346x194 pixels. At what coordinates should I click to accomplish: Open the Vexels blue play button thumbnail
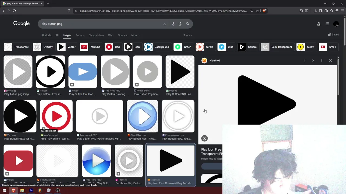click(83, 72)
